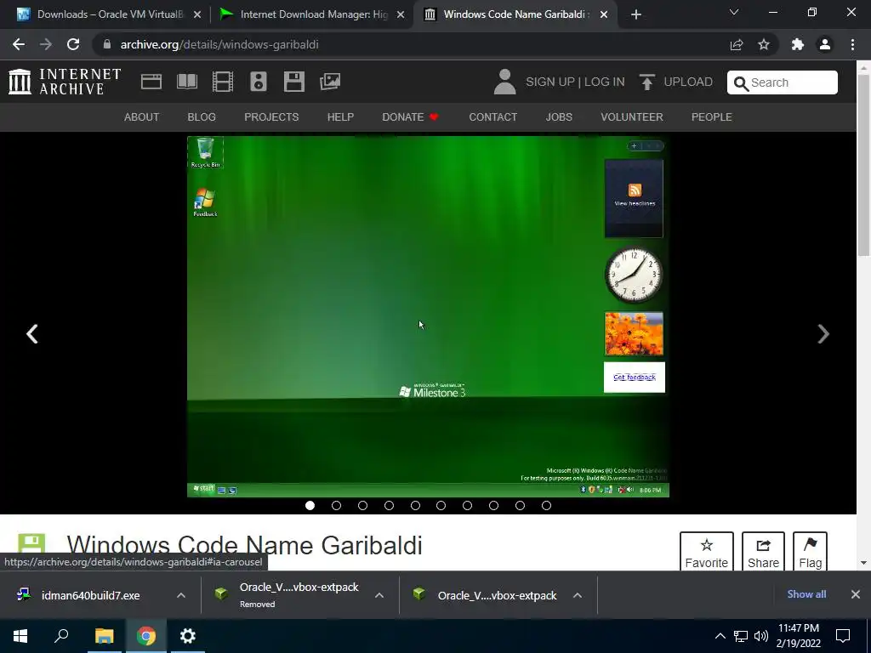Image resolution: width=871 pixels, height=653 pixels.
Task: Click Show all downloads
Action: coord(806,594)
